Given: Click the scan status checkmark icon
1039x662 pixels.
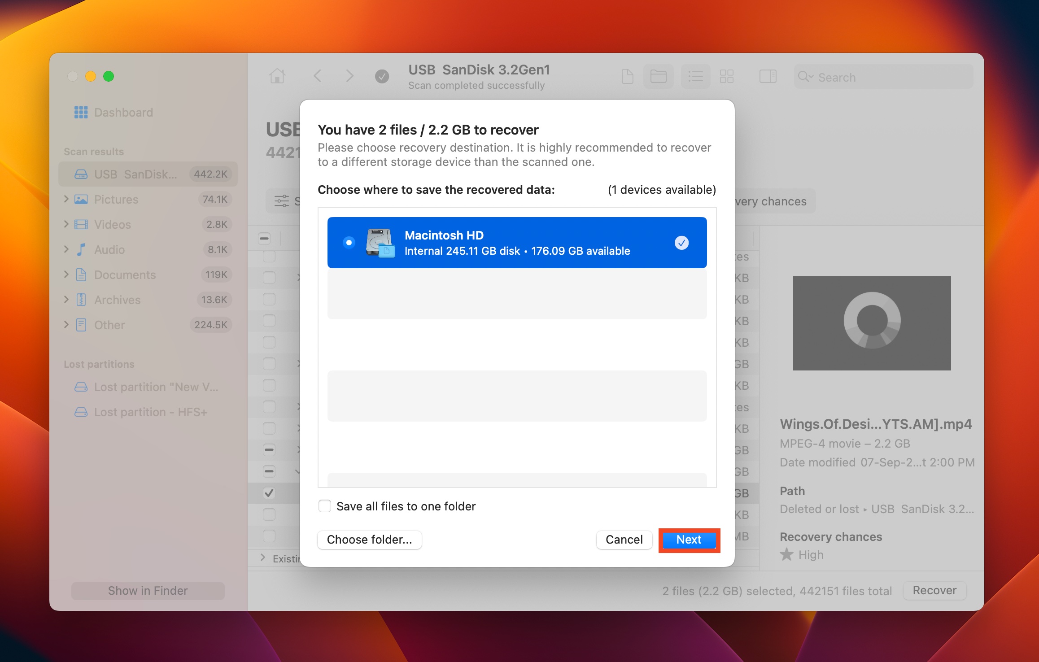Looking at the screenshot, I should (x=381, y=77).
